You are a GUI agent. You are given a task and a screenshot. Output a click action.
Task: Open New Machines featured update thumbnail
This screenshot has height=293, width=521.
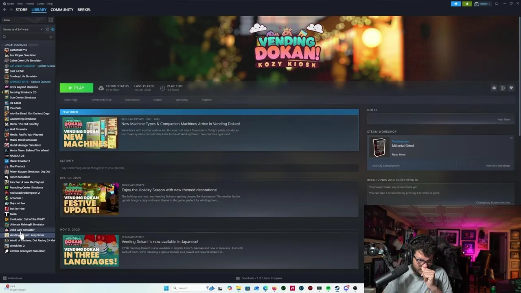point(90,133)
